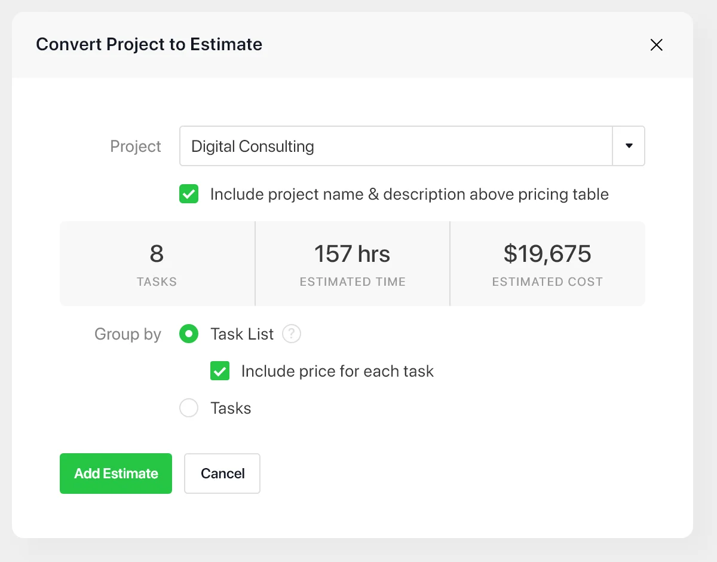Image resolution: width=717 pixels, height=562 pixels.
Task: Click the 8 tasks count
Action: pos(157,254)
